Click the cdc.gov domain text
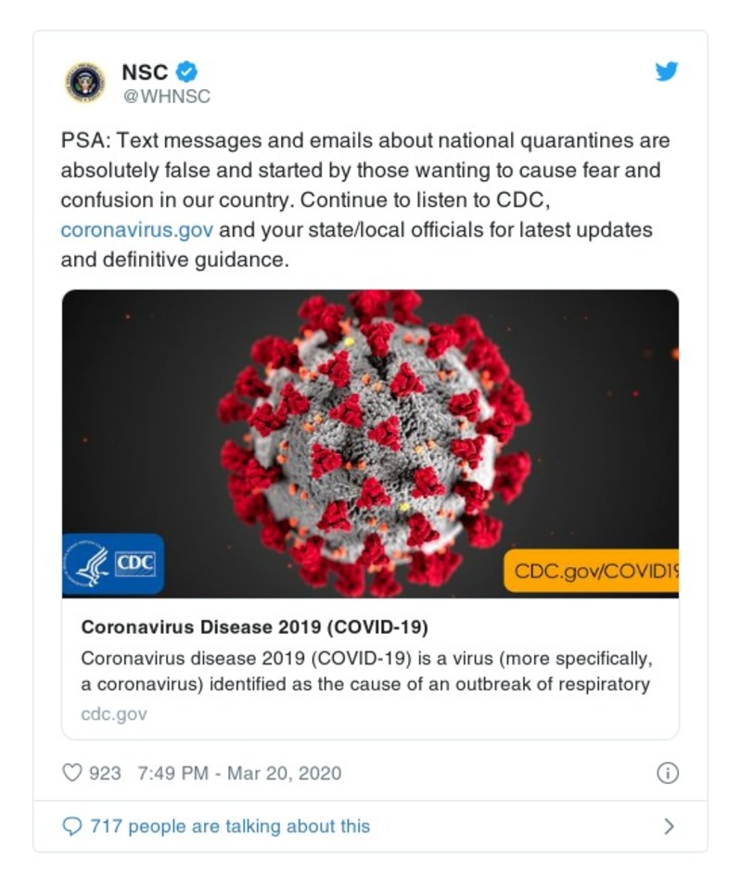 [x=113, y=714]
